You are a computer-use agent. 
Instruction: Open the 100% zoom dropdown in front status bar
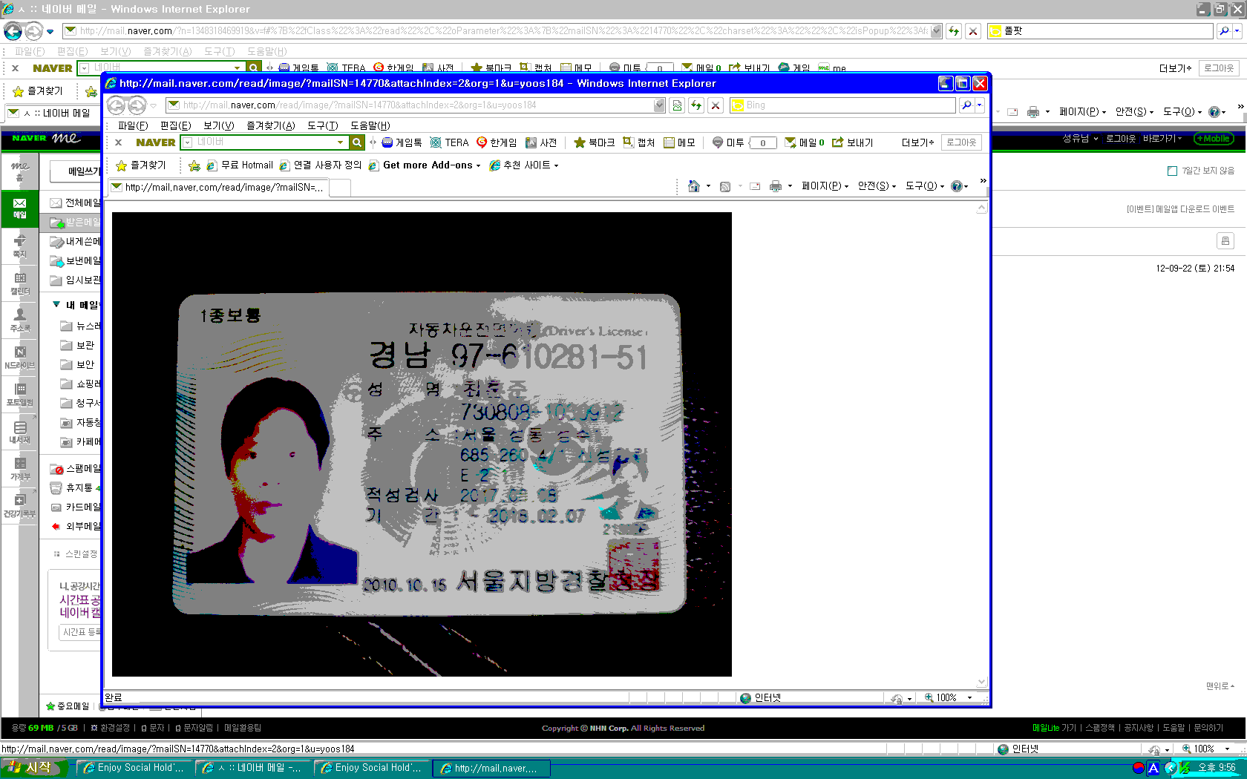(969, 698)
